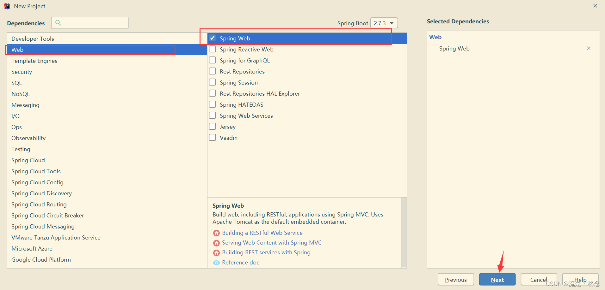Click the IntelliJ logo icon in title bar

pyautogui.click(x=7, y=6)
